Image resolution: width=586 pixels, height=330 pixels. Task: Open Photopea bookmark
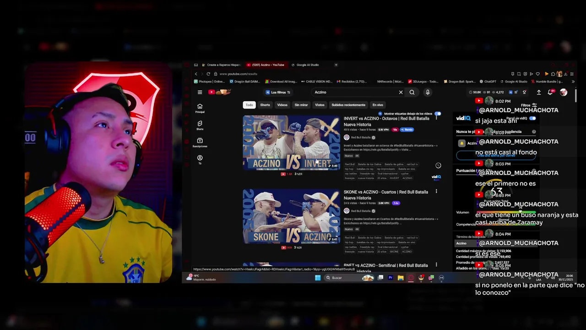(209, 82)
